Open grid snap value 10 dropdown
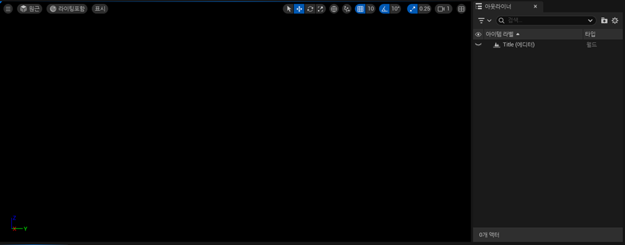 (371, 9)
